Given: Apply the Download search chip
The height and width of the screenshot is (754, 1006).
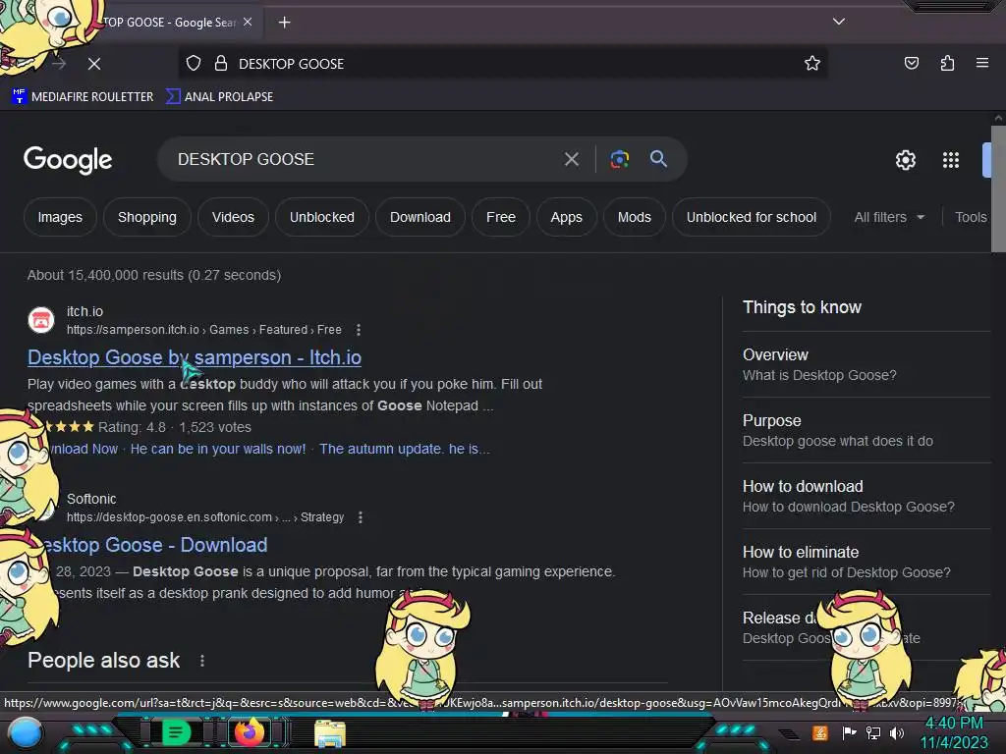Looking at the screenshot, I should [420, 217].
